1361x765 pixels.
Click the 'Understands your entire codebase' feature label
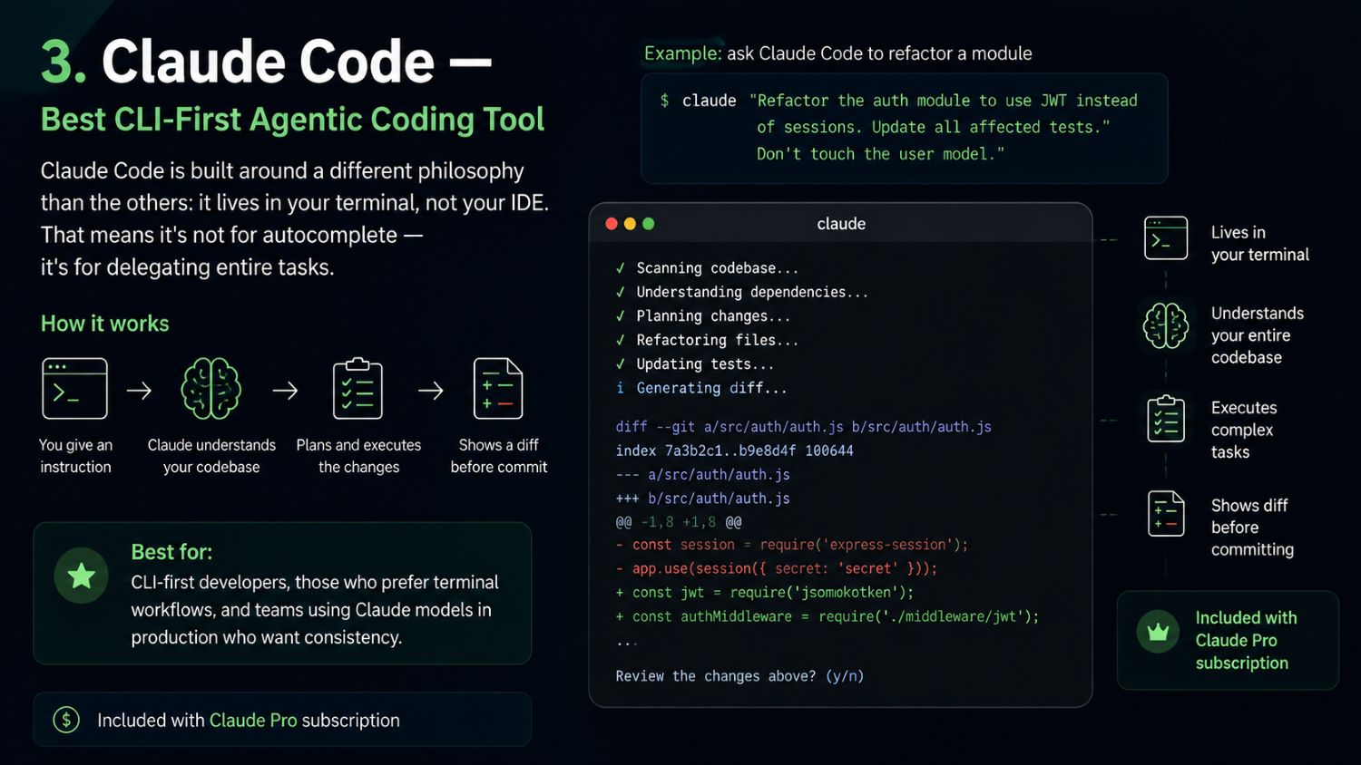[1257, 335]
